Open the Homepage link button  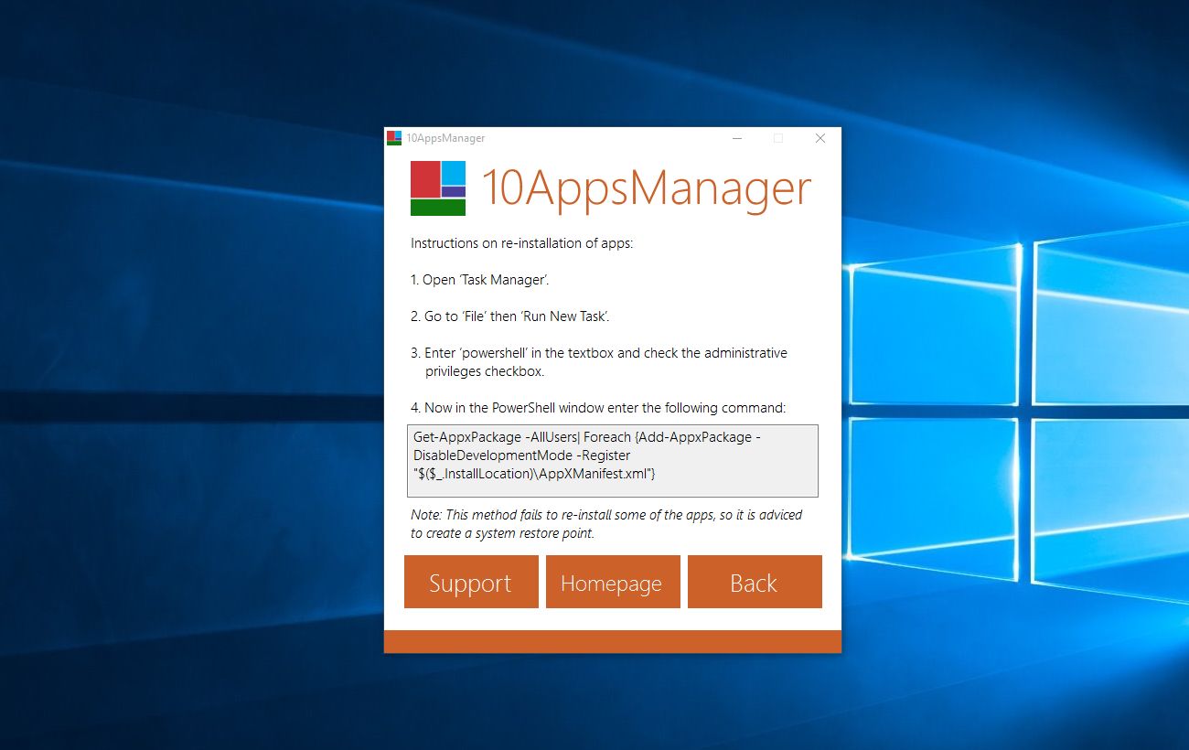613,582
